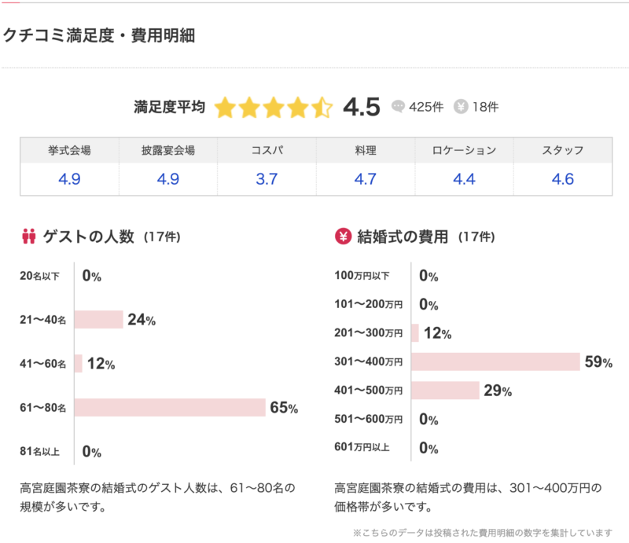
Task: Open the 18件 cost reports link
Action: pyautogui.click(x=485, y=107)
